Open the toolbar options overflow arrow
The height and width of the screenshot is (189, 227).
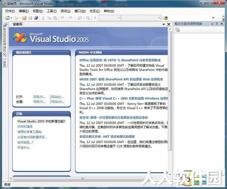[x=223, y=18]
